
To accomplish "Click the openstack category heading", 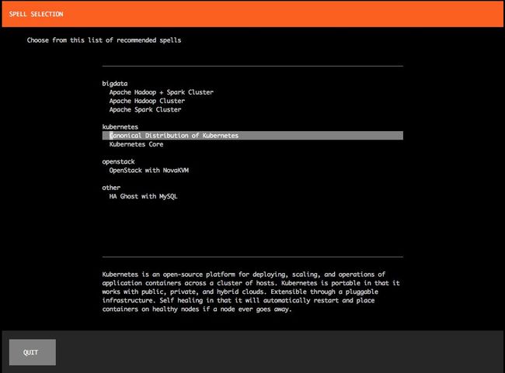I will click(x=119, y=162).
